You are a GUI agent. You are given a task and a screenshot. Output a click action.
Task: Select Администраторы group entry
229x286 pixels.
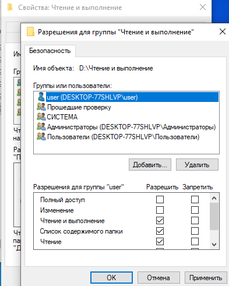(131, 127)
